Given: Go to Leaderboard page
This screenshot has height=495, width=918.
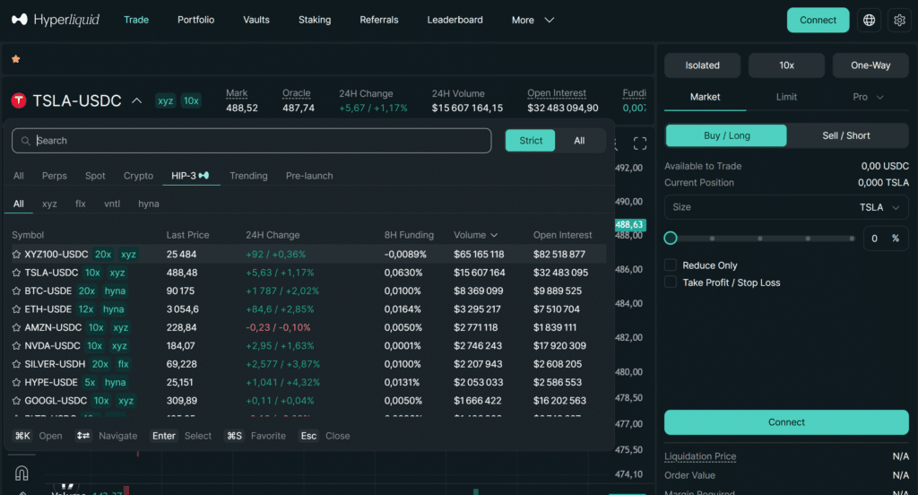Looking at the screenshot, I should pos(455,20).
